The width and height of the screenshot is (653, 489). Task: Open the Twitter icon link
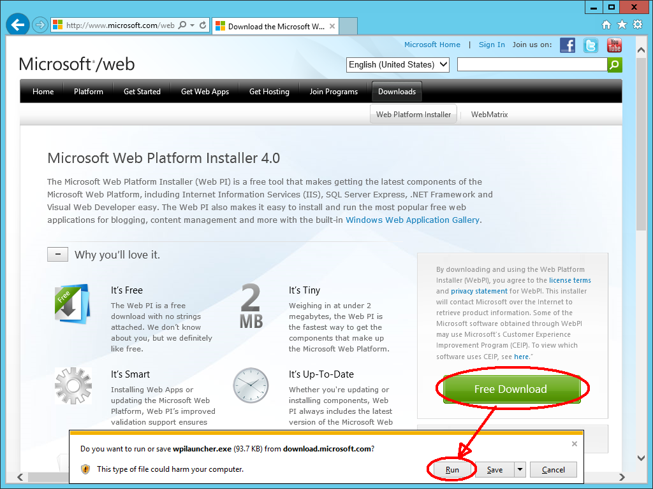591,45
